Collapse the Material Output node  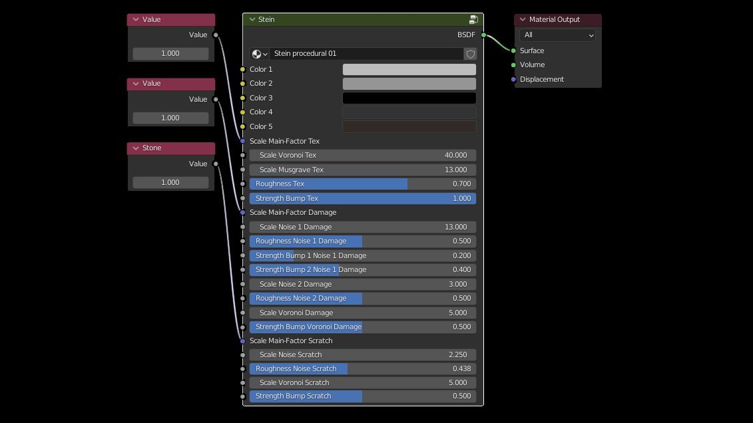tap(523, 20)
